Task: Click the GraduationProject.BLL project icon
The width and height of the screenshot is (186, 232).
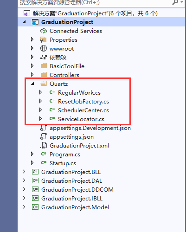Action: point(35,172)
